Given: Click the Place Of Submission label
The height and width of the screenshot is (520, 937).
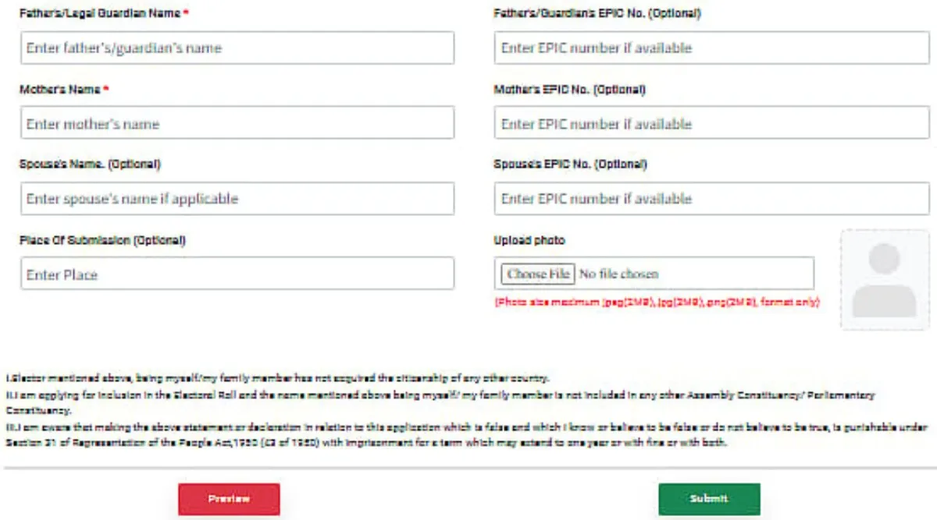Looking at the screenshot, I should click(x=102, y=240).
